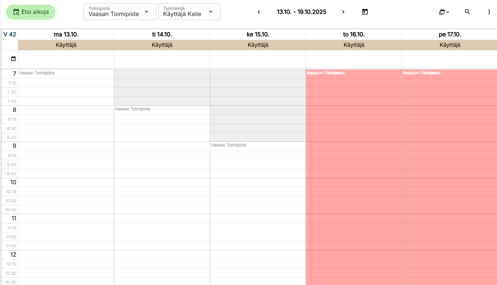Viewport: 497px width, 285px height.
Task: Click the date range 13.10. - 19.10.2025
Action: coord(301,12)
